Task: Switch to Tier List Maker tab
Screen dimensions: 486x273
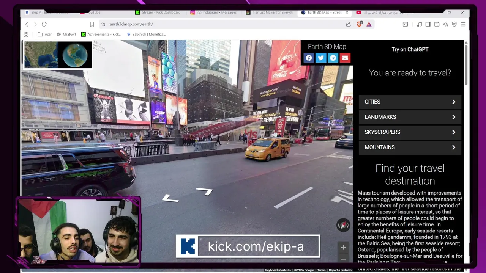Action: coord(272,13)
